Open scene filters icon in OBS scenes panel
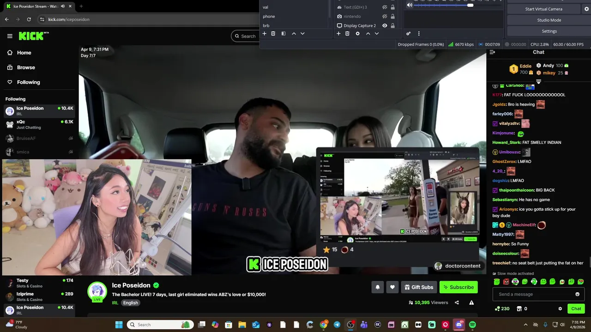 (x=283, y=34)
